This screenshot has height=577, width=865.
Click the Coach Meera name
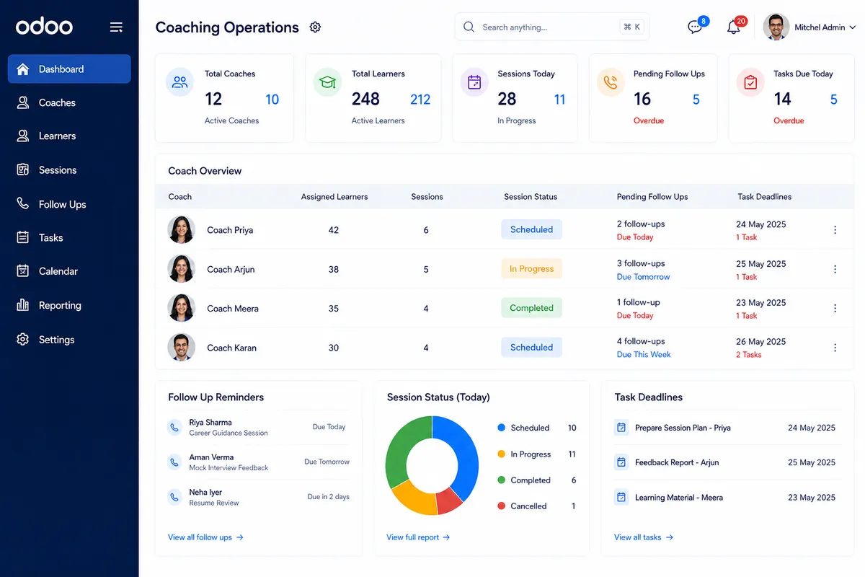[x=232, y=309]
